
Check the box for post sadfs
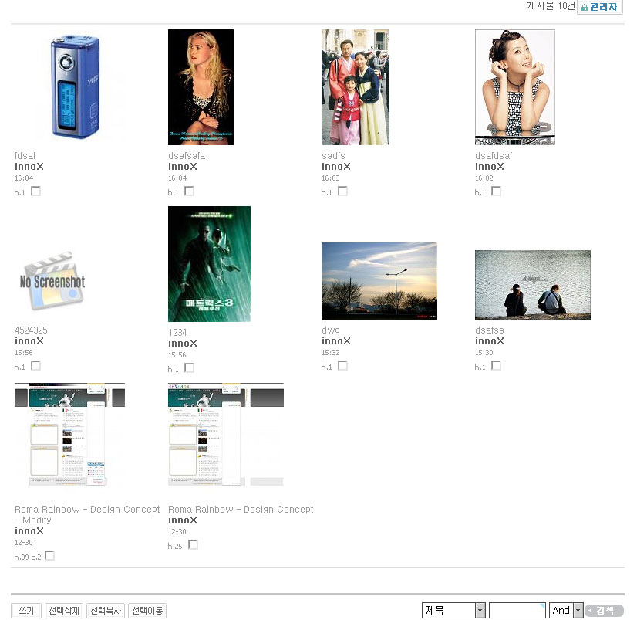click(x=343, y=191)
